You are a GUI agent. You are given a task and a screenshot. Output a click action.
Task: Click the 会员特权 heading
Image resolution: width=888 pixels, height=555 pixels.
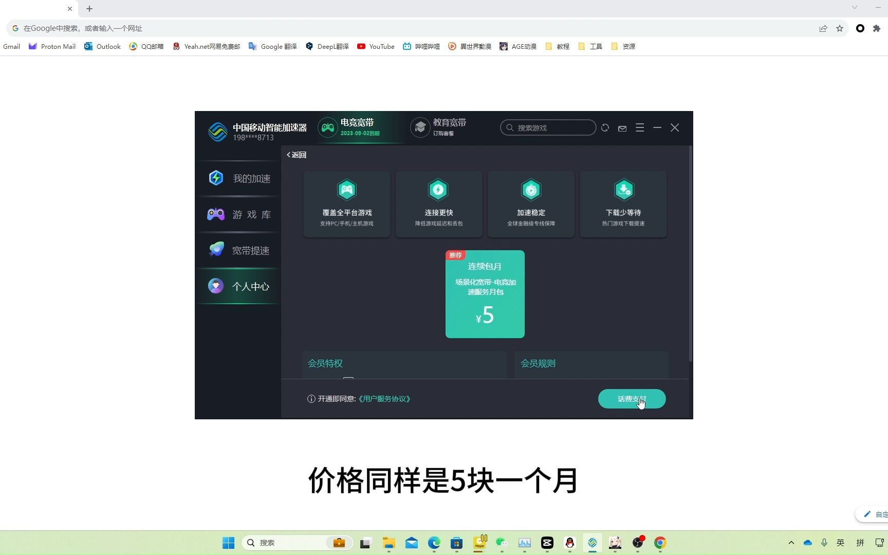point(325,363)
